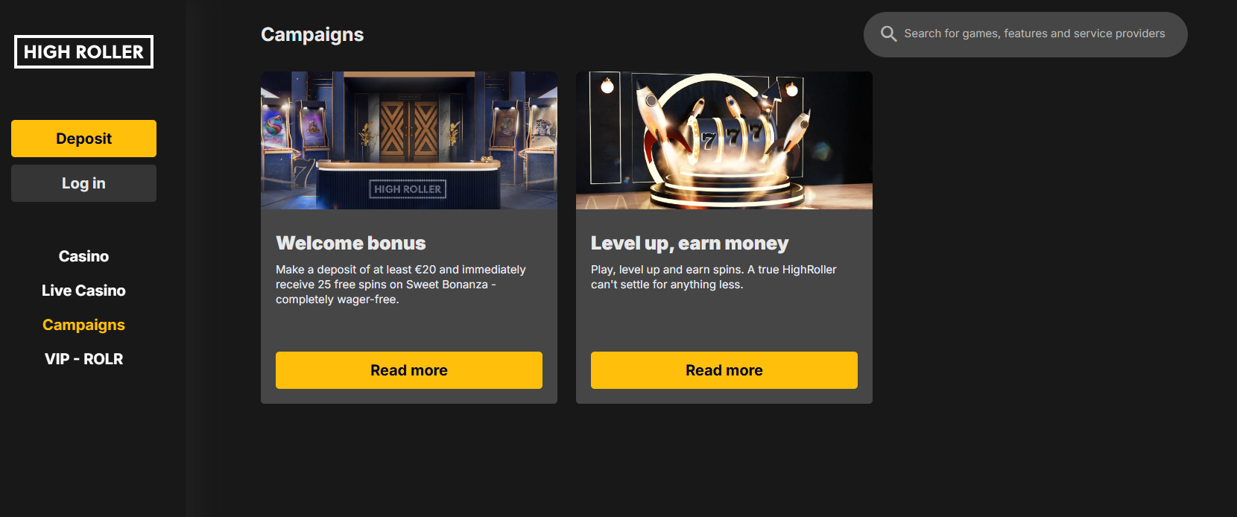Select Campaigns in the sidebar
Screen dimensions: 1237x517
[x=83, y=325]
